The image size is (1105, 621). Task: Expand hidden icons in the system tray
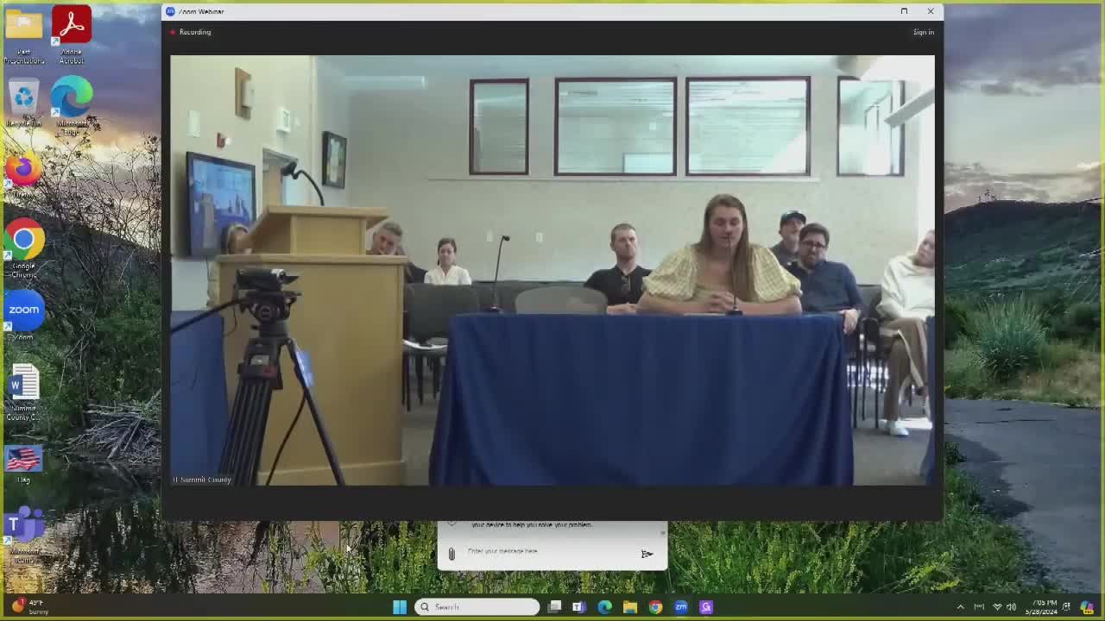[x=960, y=606]
